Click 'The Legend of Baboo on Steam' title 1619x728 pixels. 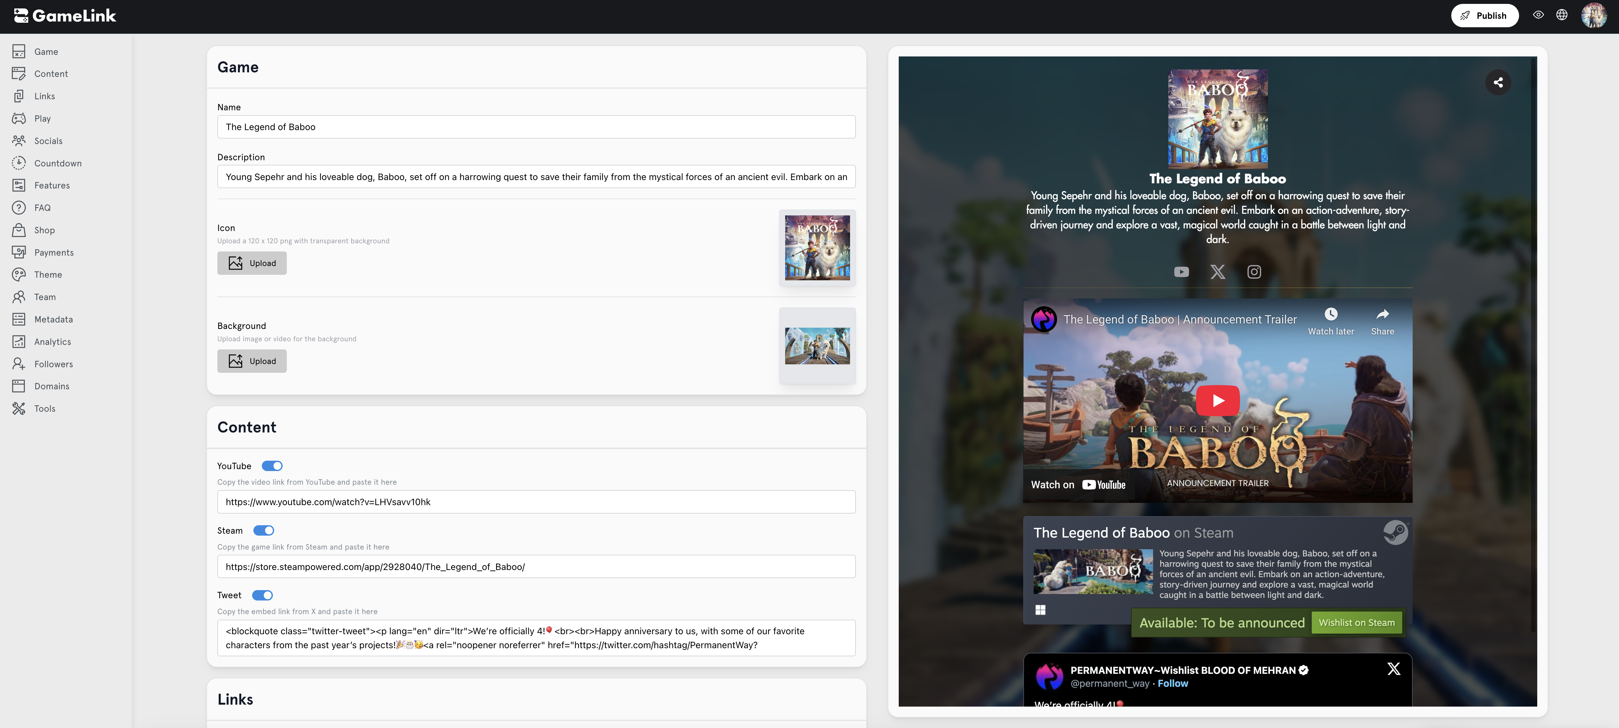tap(1133, 532)
